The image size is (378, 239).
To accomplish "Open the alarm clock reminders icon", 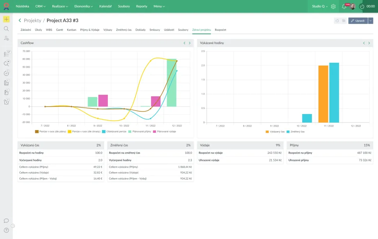I will pos(6,102).
